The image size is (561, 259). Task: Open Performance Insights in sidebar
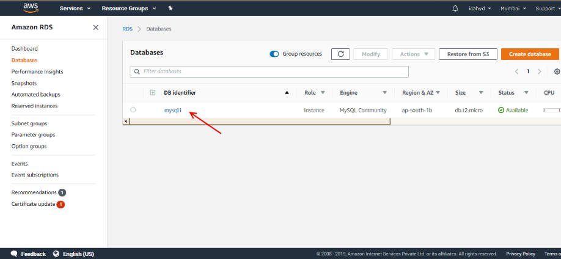tap(37, 71)
